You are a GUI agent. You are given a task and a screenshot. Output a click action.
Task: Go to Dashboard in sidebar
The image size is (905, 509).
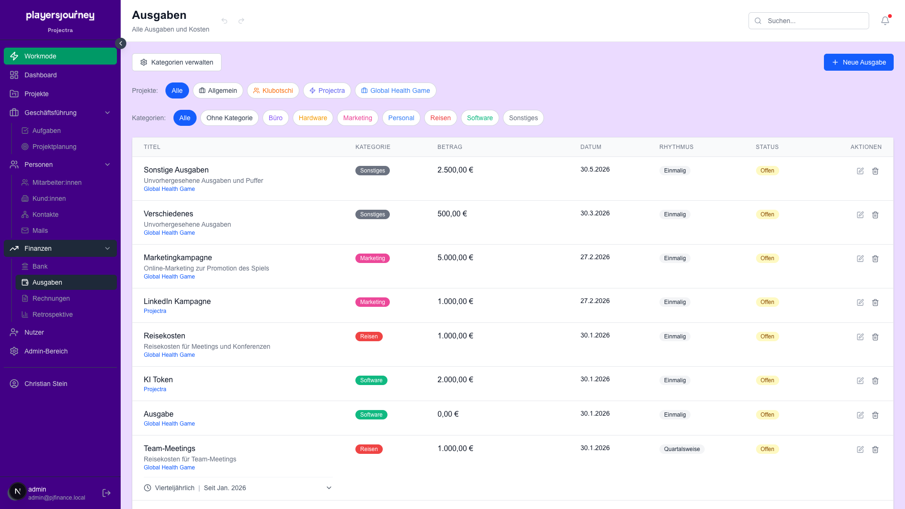tap(41, 75)
